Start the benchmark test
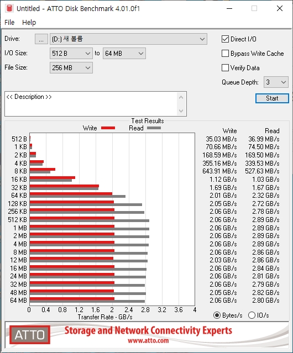 272,98
